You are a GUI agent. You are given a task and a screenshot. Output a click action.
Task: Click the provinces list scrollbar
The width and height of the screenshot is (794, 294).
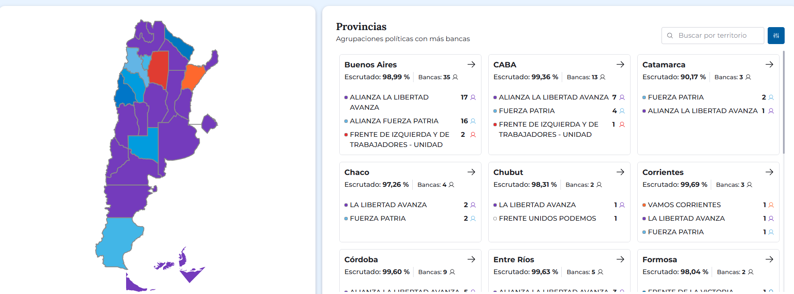click(783, 102)
